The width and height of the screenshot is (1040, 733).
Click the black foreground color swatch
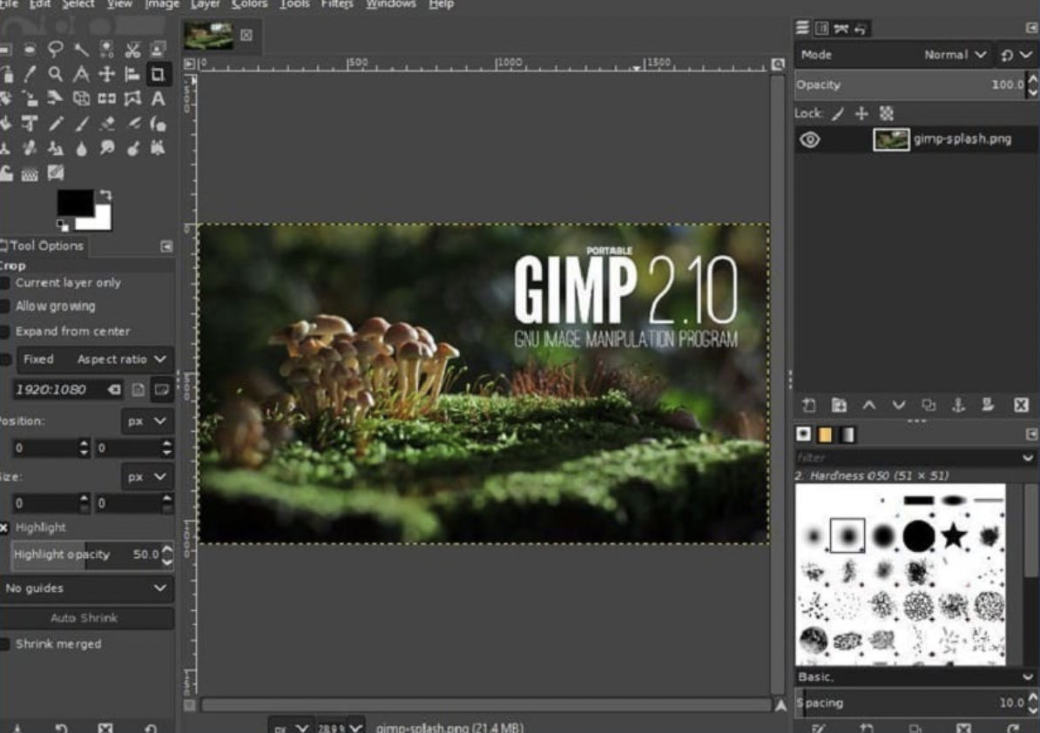pyautogui.click(x=74, y=202)
